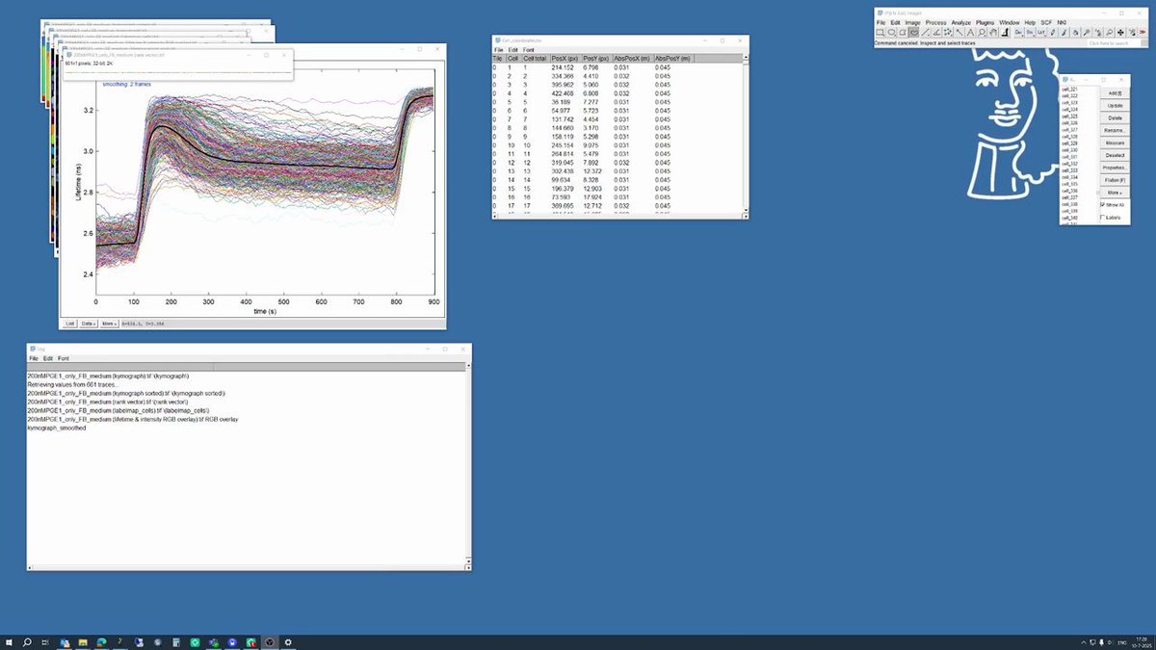The width and height of the screenshot is (1156, 650).
Task: Open File menu in Cell coordinates table
Action: coord(499,50)
